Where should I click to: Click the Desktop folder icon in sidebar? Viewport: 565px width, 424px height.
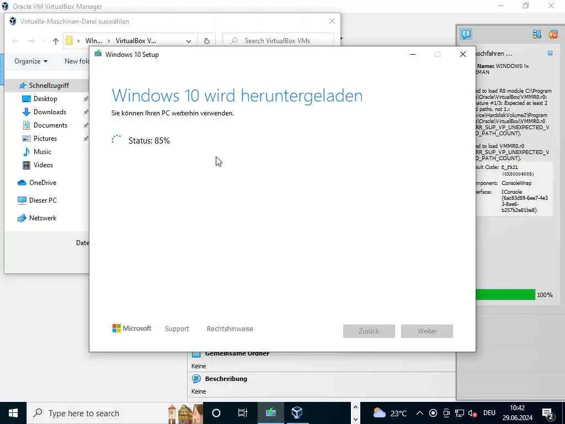click(26, 99)
